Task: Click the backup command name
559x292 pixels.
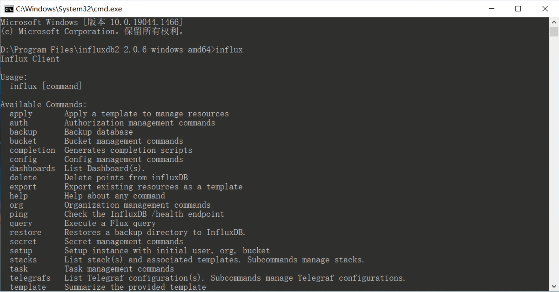Action: click(x=23, y=132)
